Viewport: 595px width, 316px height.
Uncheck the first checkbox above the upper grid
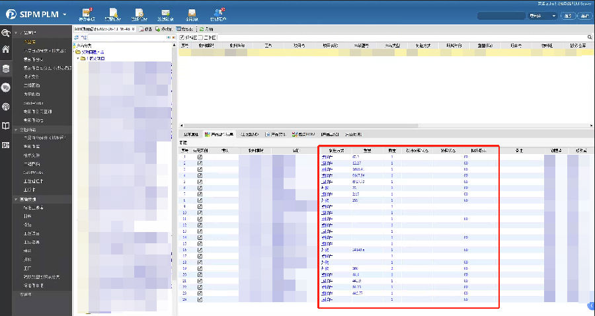pos(183,38)
